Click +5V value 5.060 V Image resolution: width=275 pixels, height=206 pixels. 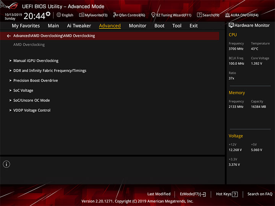256,150
